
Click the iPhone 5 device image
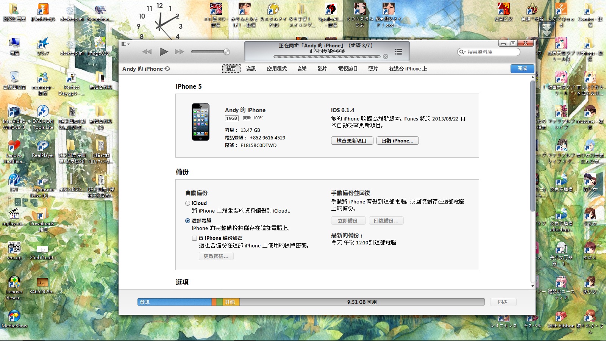pyautogui.click(x=200, y=122)
